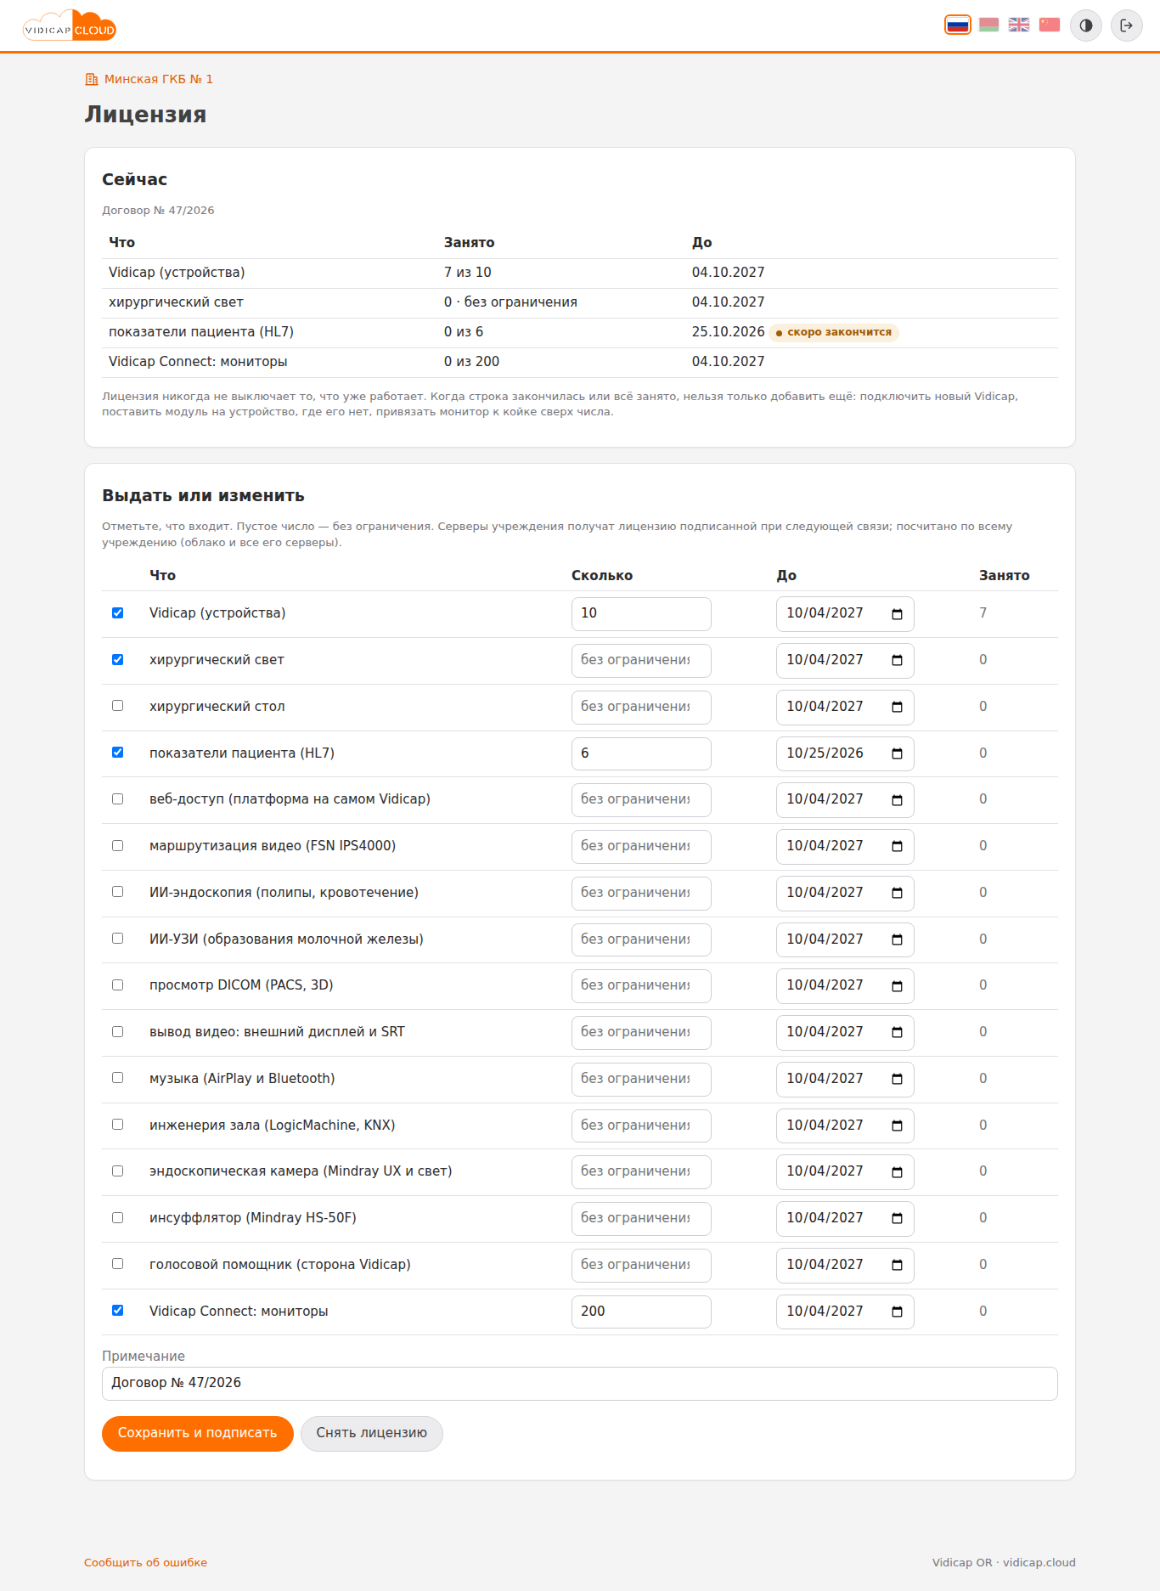Choose the Chinese flag language

(1050, 25)
